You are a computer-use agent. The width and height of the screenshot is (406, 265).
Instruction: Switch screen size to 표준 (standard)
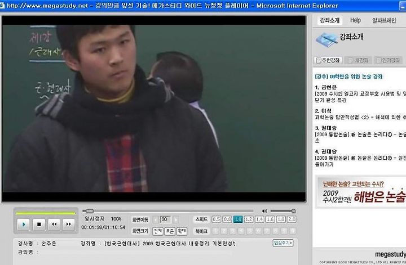pos(170,231)
